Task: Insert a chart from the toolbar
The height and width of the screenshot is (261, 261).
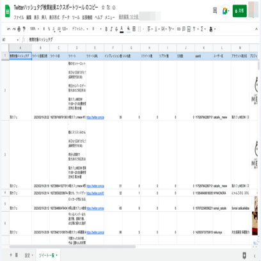Action: (189, 29)
